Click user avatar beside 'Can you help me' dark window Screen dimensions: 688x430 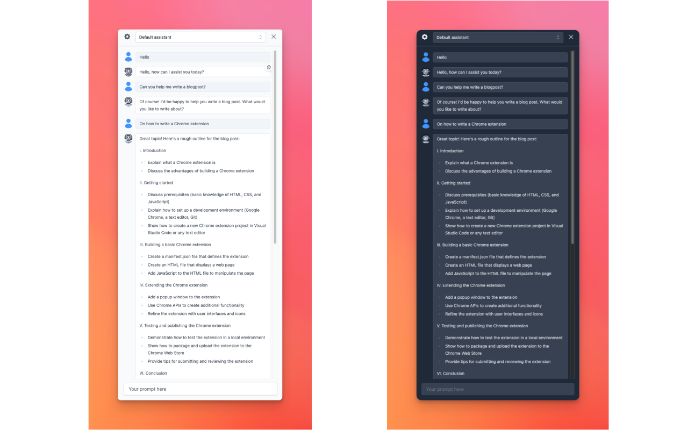pos(426,87)
